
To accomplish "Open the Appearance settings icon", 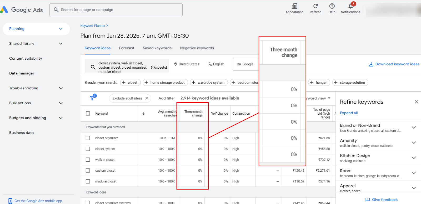I will 294,6.
